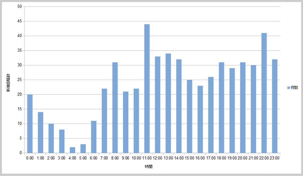Viewport: 303px width, 176px height.
Task: Select the 0 label on the vertical axis
Action: pyautogui.click(x=21, y=153)
